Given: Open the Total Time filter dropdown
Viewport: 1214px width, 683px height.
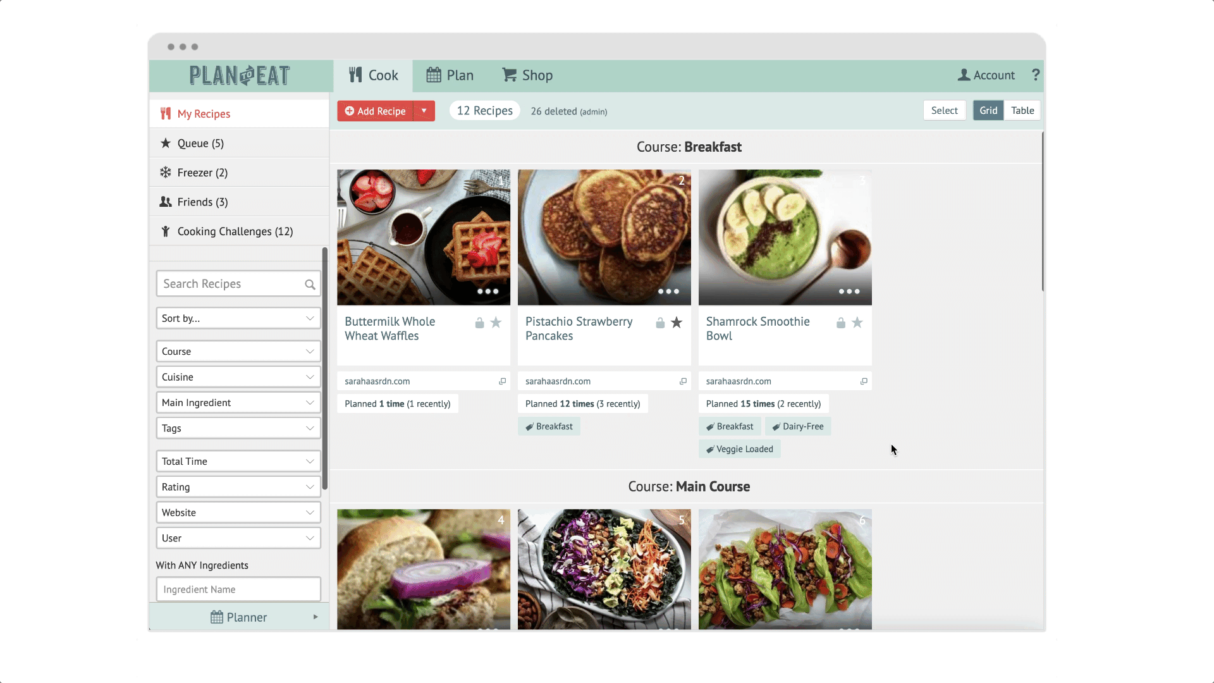Looking at the screenshot, I should pyautogui.click(x=238, y=461).
